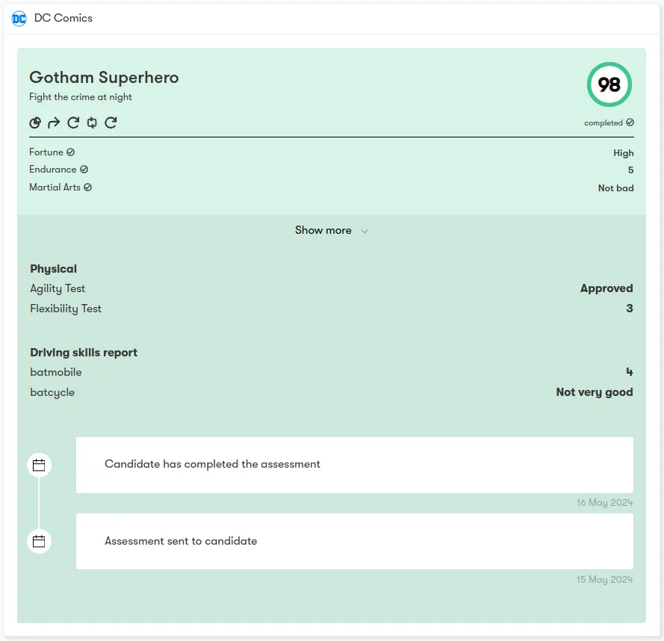Click the 16 May 2024 date
The image size is (664, 641).
[604, 503]
